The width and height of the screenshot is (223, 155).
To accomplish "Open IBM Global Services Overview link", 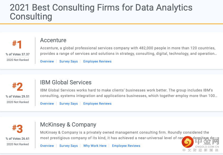I will coord(47,104).
